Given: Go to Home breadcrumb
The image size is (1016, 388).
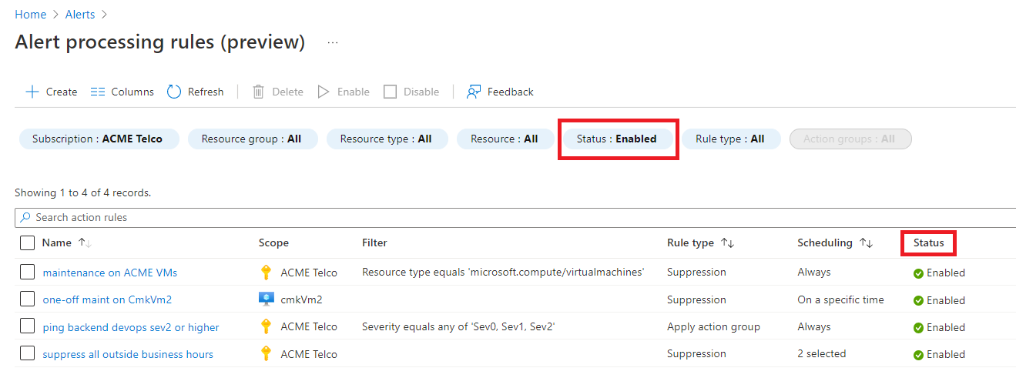Looking at the screenshot, I should coord(30,15).
